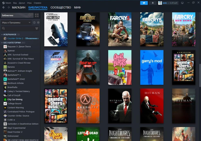Click the grid collections view icon

37,15
